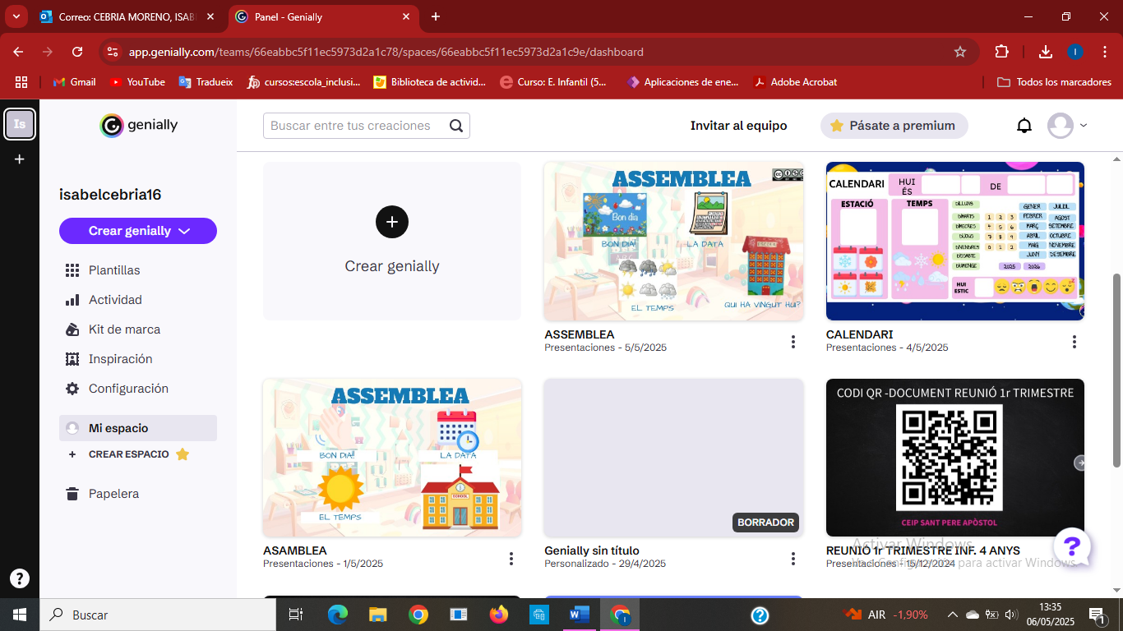Click the ASSEMBLEA title text
The height and width of the screenshot is (631, 1123).
coord(580,334)
